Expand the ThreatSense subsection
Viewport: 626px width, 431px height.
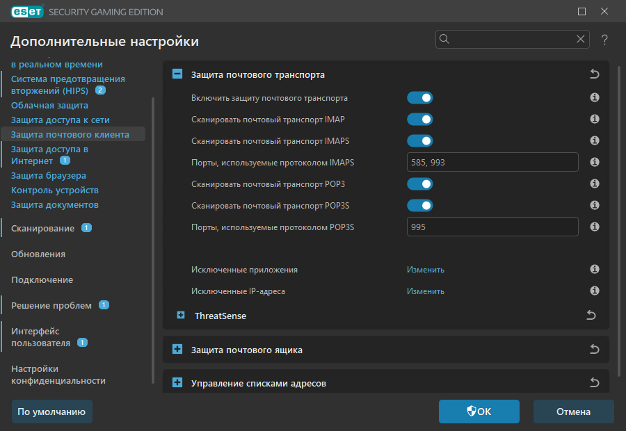(x=181, y=316)
